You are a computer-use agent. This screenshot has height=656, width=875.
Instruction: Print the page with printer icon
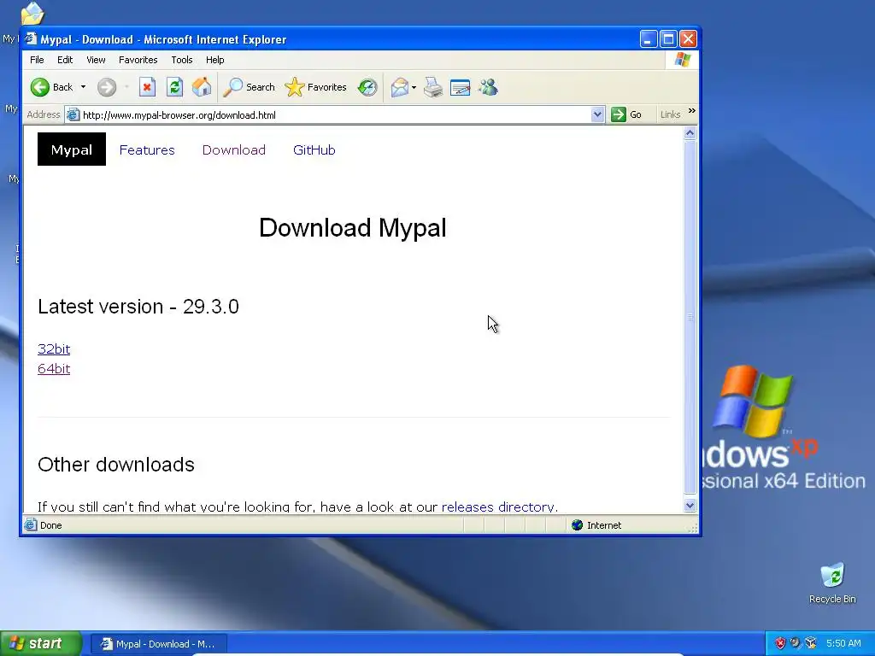433,87
